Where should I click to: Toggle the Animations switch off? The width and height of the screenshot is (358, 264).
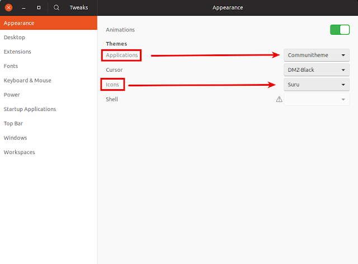pos(340,30)
